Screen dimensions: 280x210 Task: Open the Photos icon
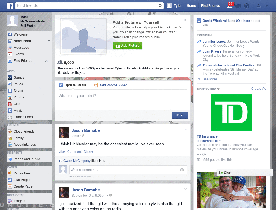point(10,97)
